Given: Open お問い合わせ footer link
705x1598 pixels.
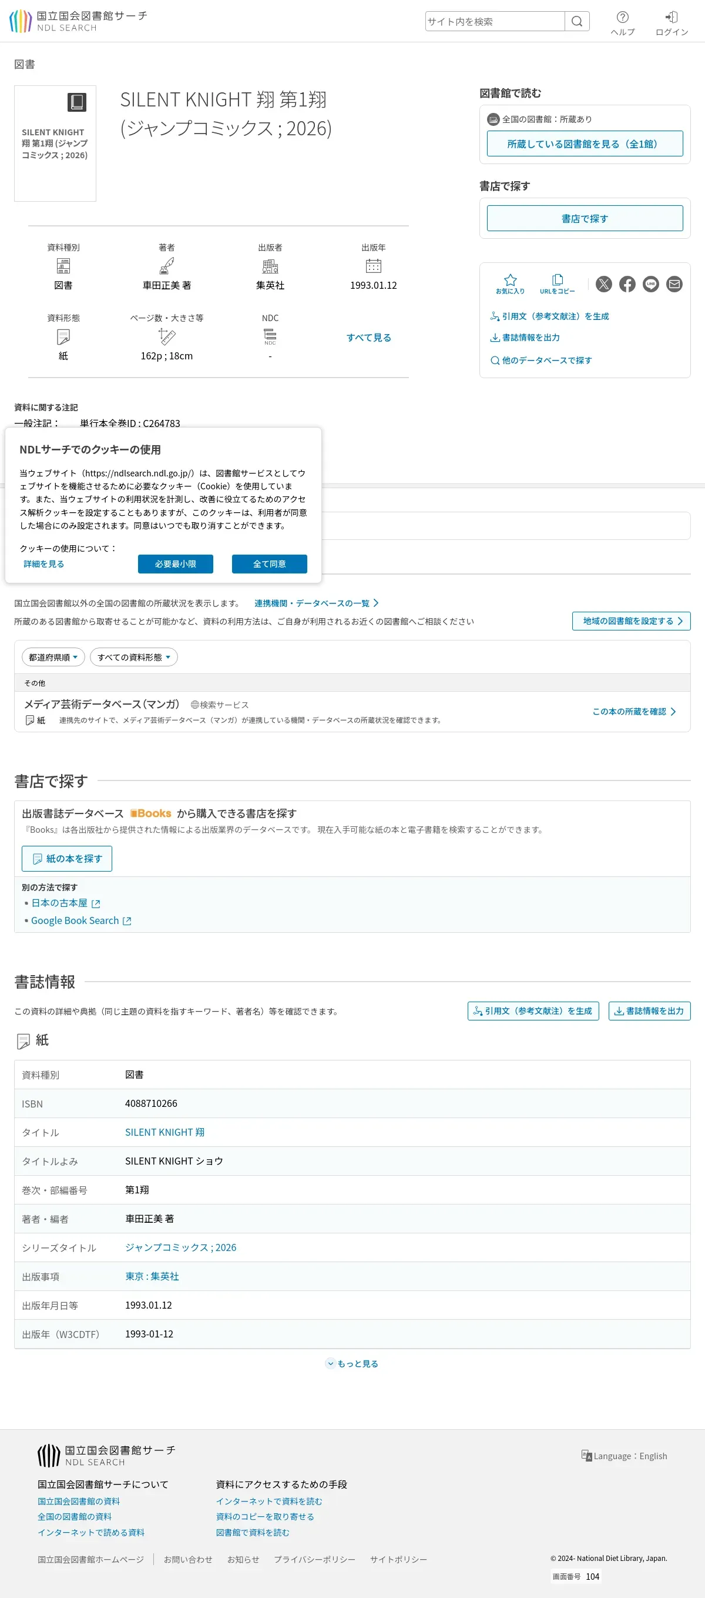Looking at the screenshot, I should [x=188, y=1560].
